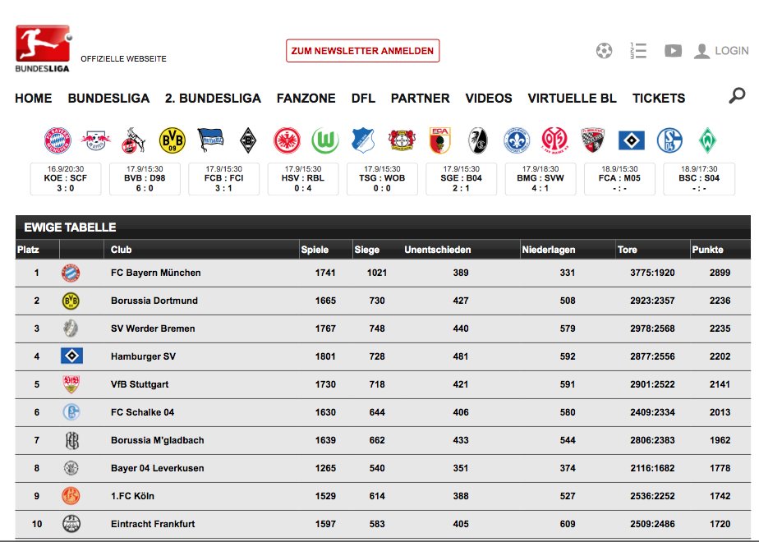The width and height of the screenshot is (759, 542).
Task: Select SC Freiburg crest in club bar
Action: (x=478, y=140)
